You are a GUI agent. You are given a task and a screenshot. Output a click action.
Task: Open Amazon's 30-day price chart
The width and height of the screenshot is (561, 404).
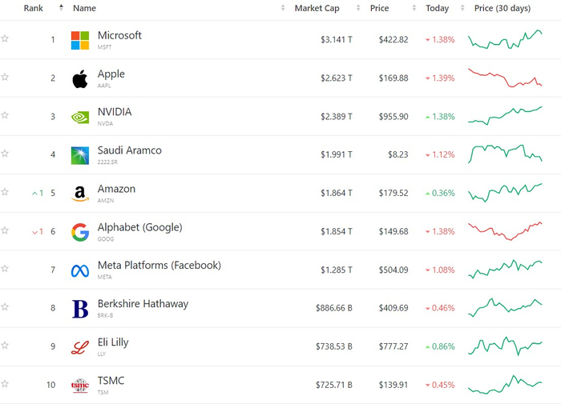tap(505, 194)
